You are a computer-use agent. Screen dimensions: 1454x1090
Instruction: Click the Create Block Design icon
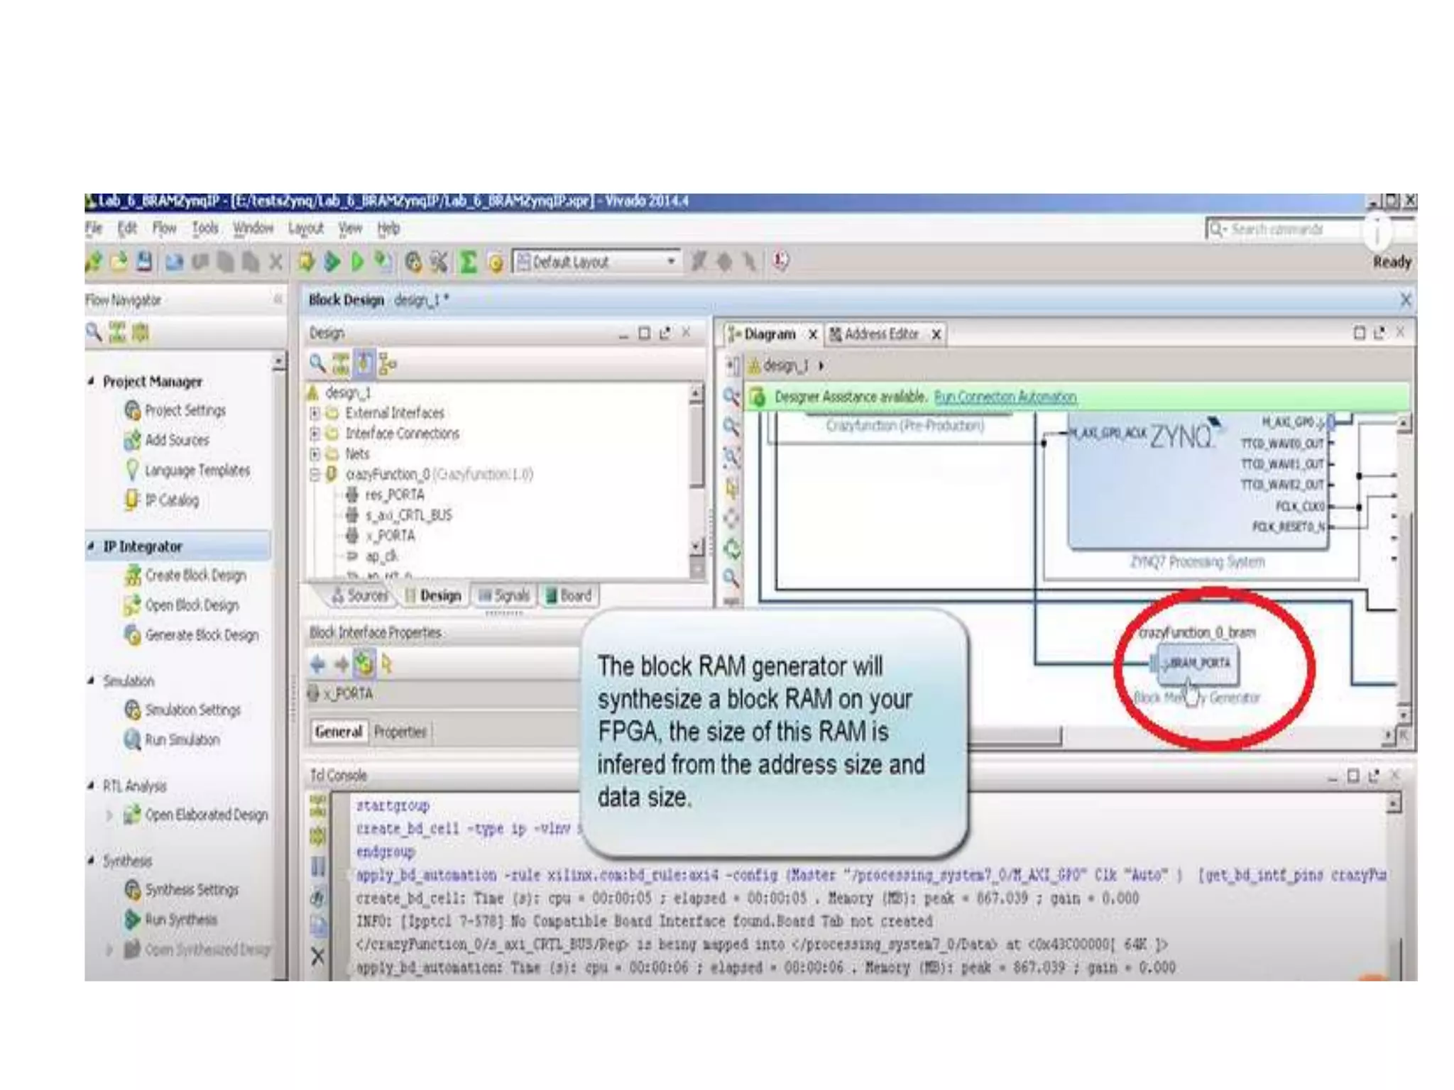(132, 575)
